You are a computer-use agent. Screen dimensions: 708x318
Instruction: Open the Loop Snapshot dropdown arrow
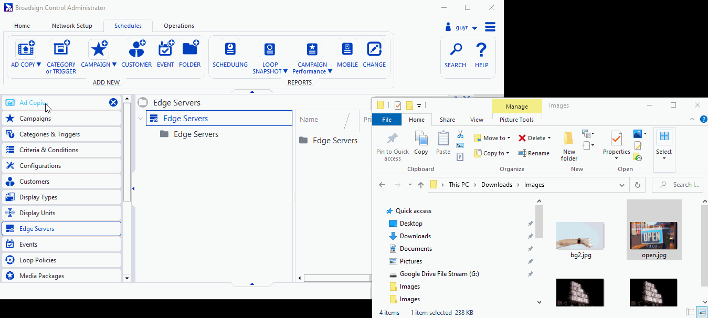pyautogui.click(x=286, y=72)
